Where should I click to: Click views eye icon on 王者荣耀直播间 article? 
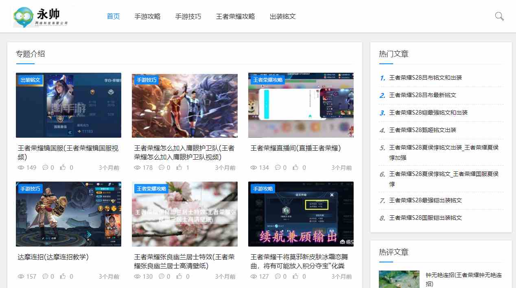pos(254,168)
